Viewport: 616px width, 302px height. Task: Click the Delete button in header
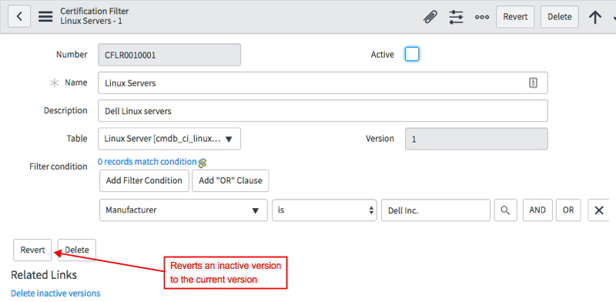[560, 17]
